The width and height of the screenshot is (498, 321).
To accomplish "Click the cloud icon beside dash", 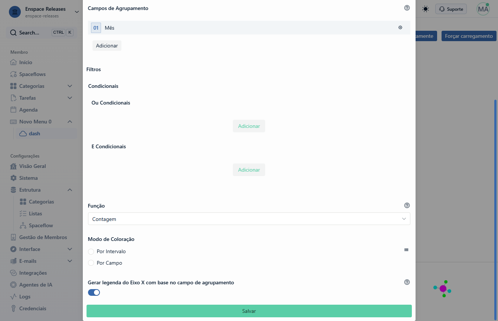I will pyautogui.click(x=23, y=133).
